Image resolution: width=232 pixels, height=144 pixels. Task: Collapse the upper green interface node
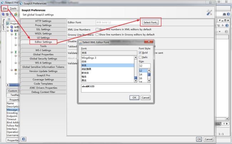click(x=12, y=34)
